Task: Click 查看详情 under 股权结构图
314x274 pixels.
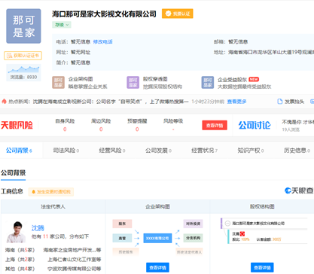Action: click(262, 267)
